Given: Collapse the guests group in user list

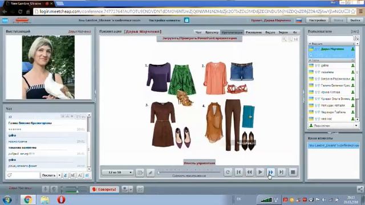Looking at the screenshot, I should [310, 60].
